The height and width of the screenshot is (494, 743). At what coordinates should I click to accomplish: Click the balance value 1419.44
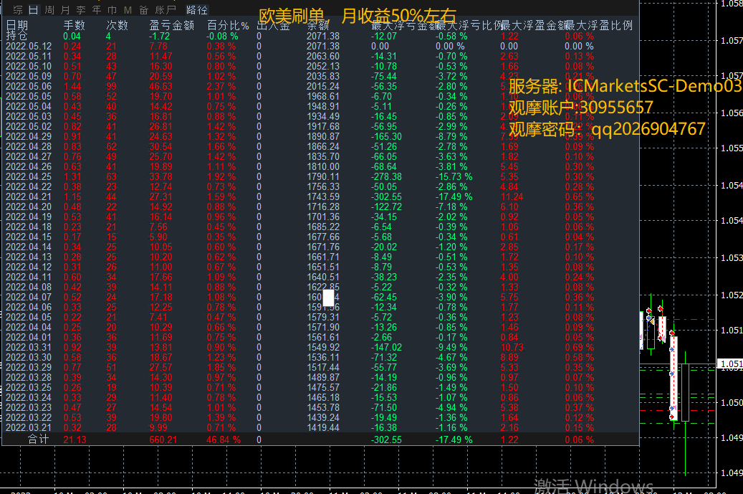(x=322, y=427)
